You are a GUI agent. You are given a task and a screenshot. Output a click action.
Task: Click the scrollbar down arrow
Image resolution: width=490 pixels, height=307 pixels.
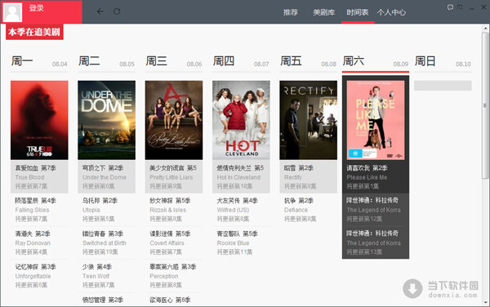[x=486, y=302]
